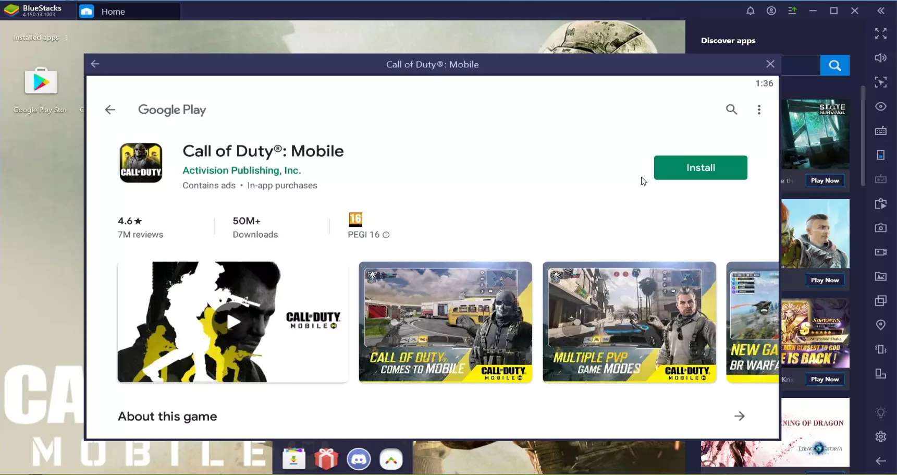Screen dimensions: 897x475
Task: Go back using Google Play back arrow
Action: click(x=110, y=109)
